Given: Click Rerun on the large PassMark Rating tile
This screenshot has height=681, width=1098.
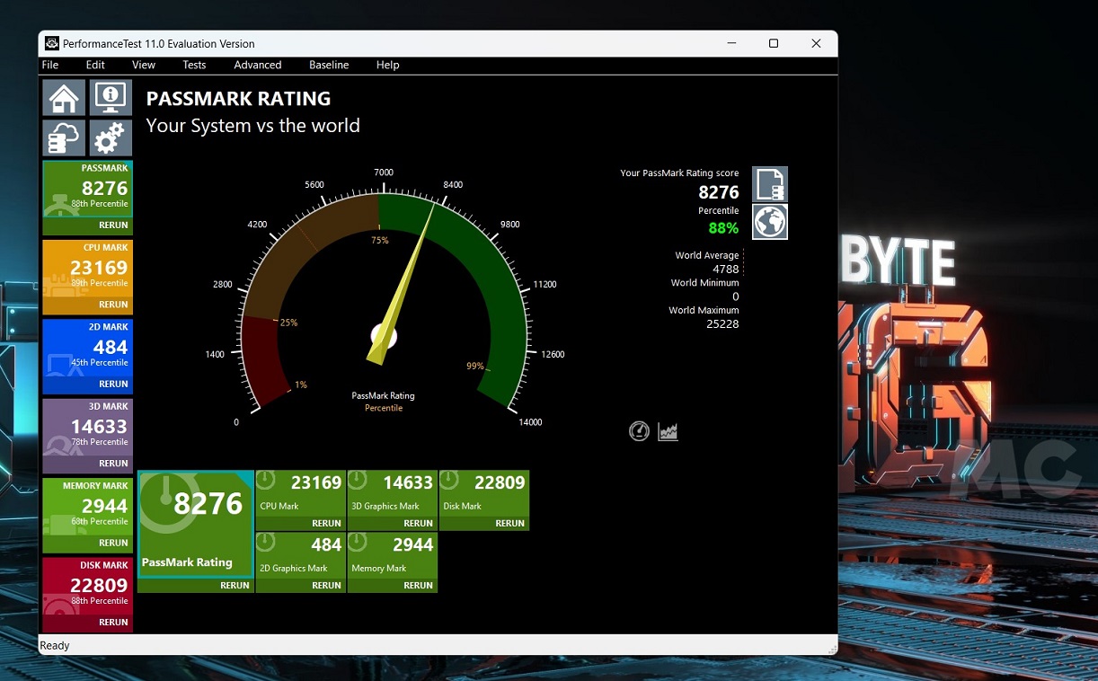Looking at the screenshot, I should [x=235, y=585].
